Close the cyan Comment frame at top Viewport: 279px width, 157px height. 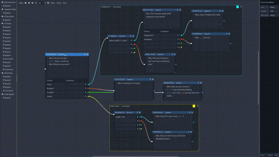[x=241, y=7]
